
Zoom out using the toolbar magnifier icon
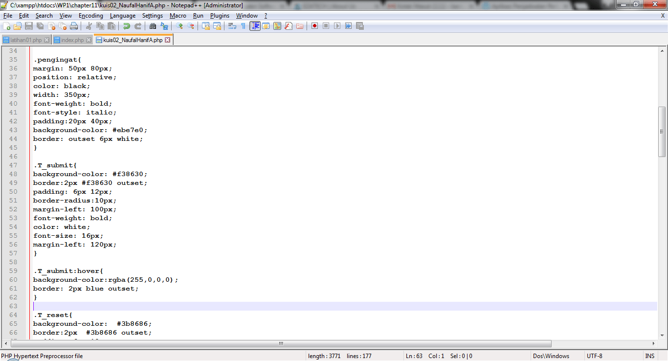click(191, 26)
